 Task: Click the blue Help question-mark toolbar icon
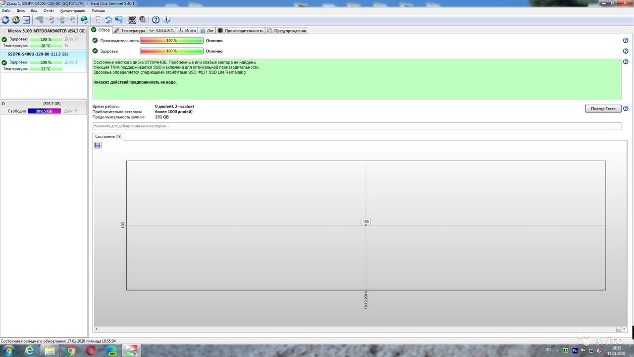tap(156, 20)
